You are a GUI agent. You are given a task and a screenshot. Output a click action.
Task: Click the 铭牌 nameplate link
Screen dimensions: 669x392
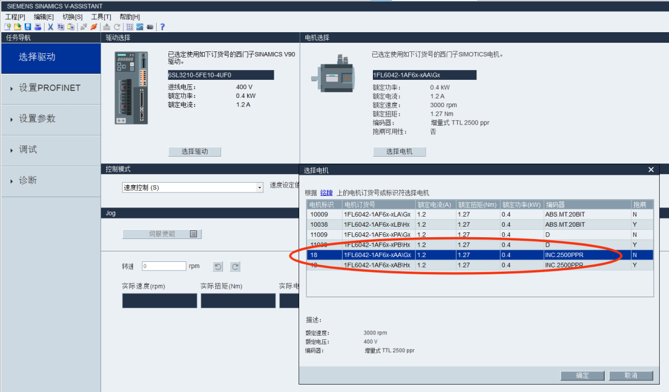click(x=326, y=191)
